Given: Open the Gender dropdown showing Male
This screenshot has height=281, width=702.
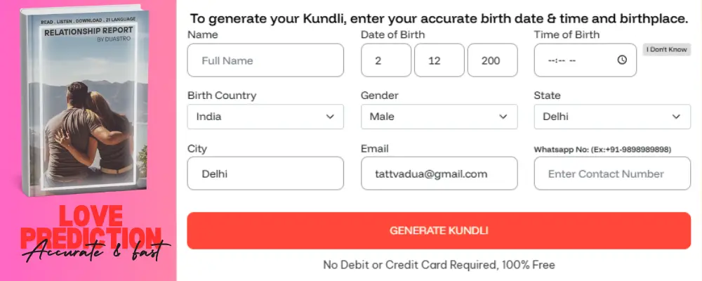Looking at the screenshot, I should coord(439,117).
